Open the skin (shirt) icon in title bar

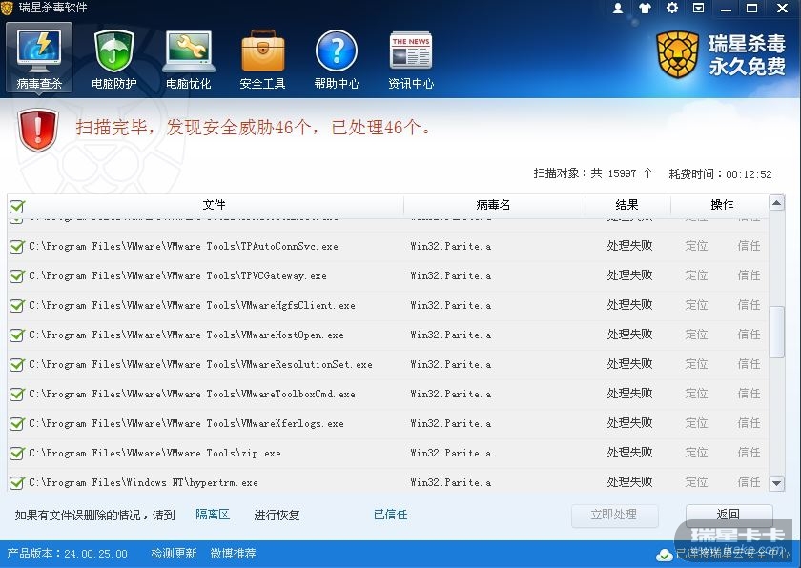(645, 9)
